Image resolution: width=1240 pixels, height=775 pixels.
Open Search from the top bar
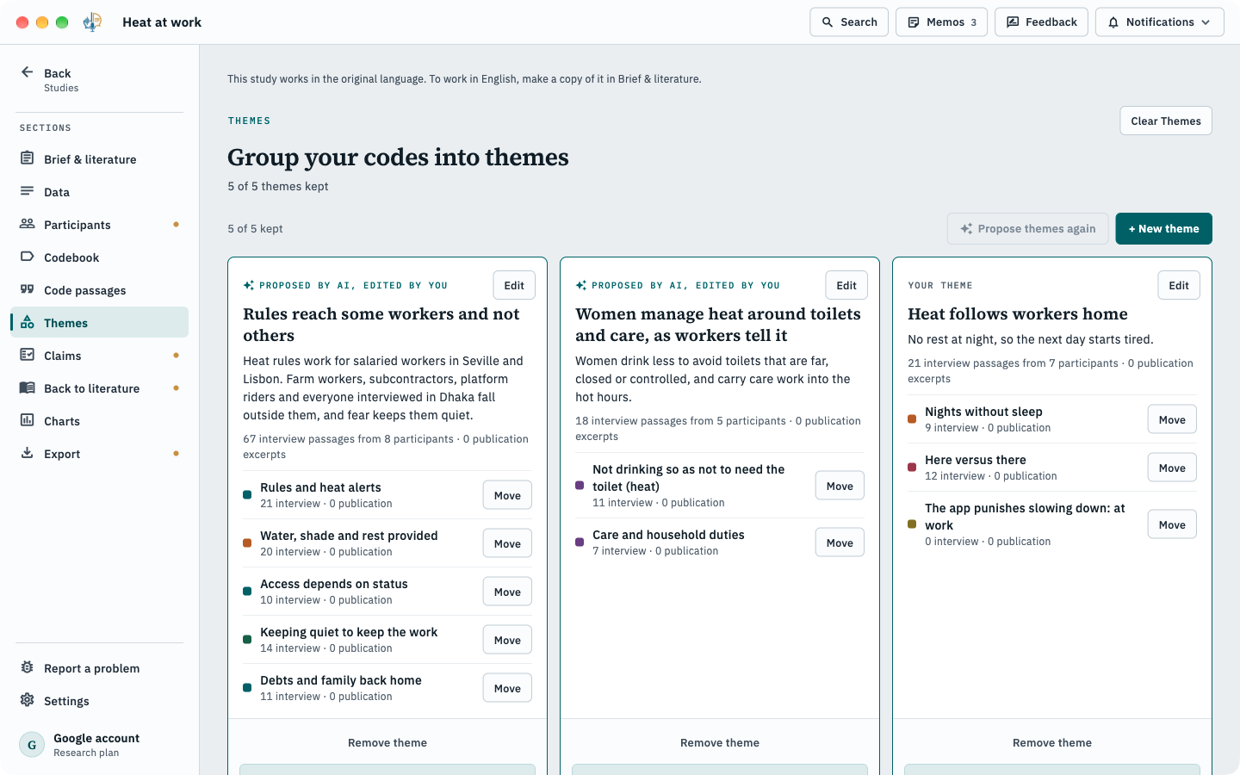click(848, 22)
